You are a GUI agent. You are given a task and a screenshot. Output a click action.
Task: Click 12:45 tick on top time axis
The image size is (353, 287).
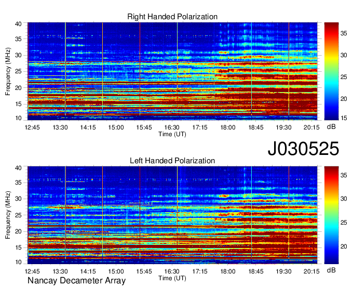(32, 127)
